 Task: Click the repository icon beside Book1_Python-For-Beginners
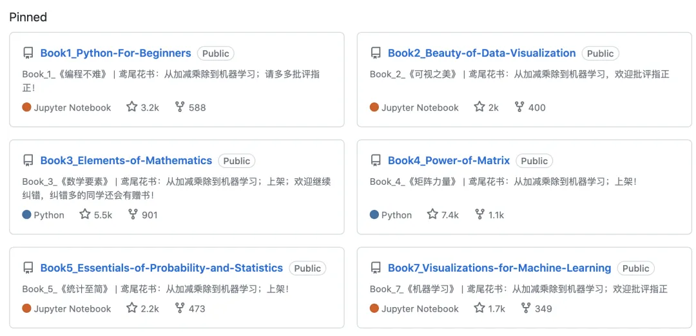click(28, 53)
